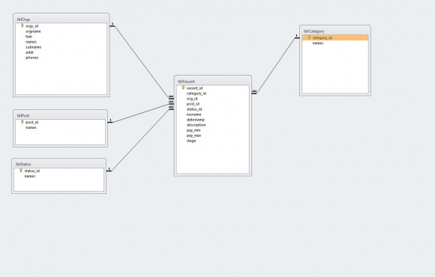435x277 pixels.
Task: Select the highlighted category_id field in tblCategory
Action: pos(335,37)
